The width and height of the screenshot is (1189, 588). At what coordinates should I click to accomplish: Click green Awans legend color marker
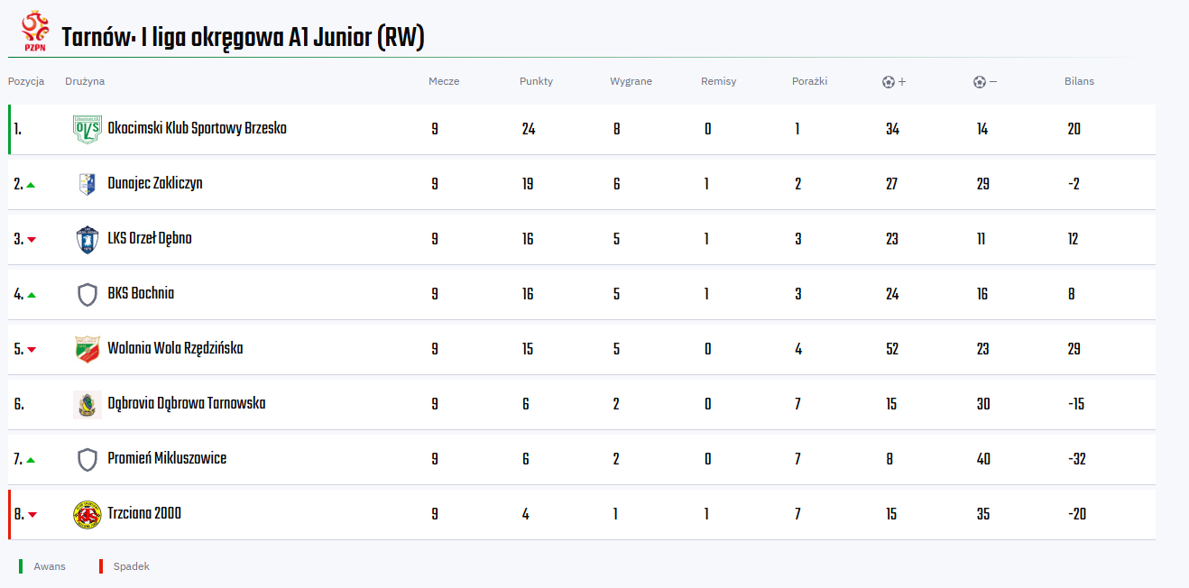(x=21, y=566)
